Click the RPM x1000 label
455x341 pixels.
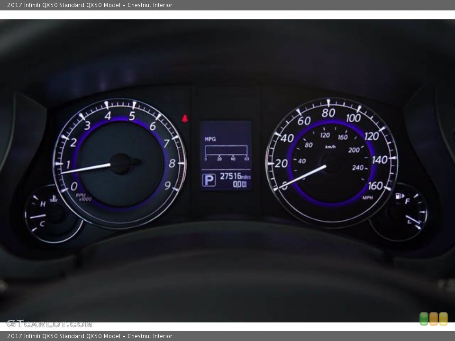83,197
